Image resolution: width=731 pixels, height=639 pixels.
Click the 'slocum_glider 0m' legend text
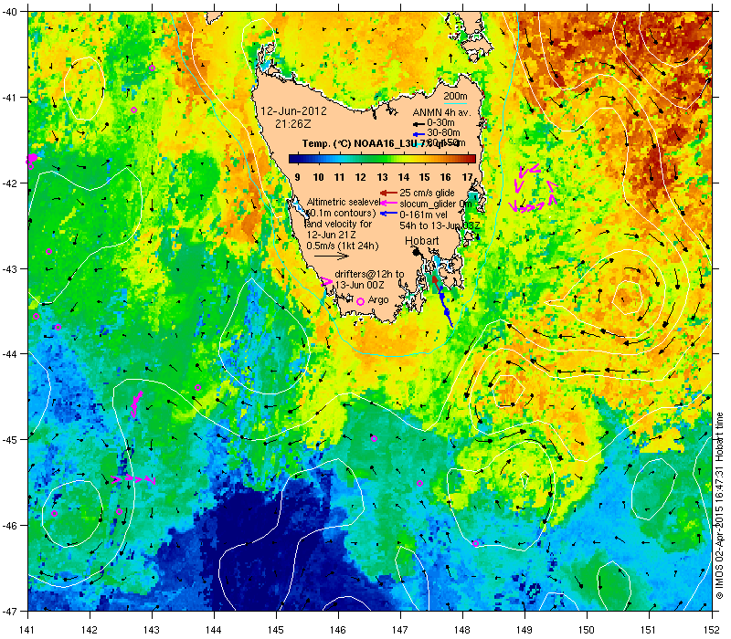click(x=436, y=204)
